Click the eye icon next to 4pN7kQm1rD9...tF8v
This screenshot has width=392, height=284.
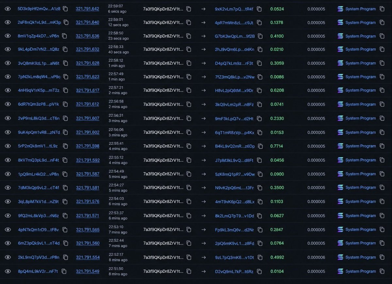tap(8, 230)
